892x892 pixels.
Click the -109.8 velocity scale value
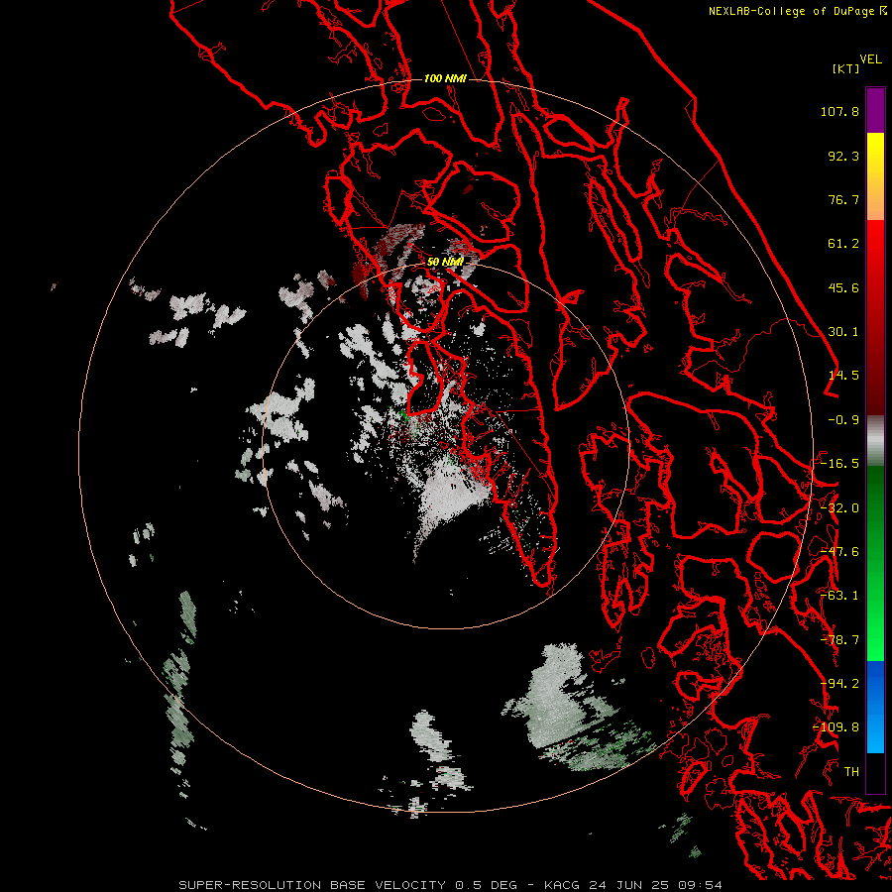point(836,727)
